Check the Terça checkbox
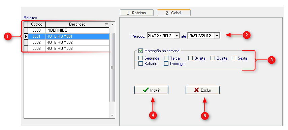288x130 pixels. tap(166, 58)
